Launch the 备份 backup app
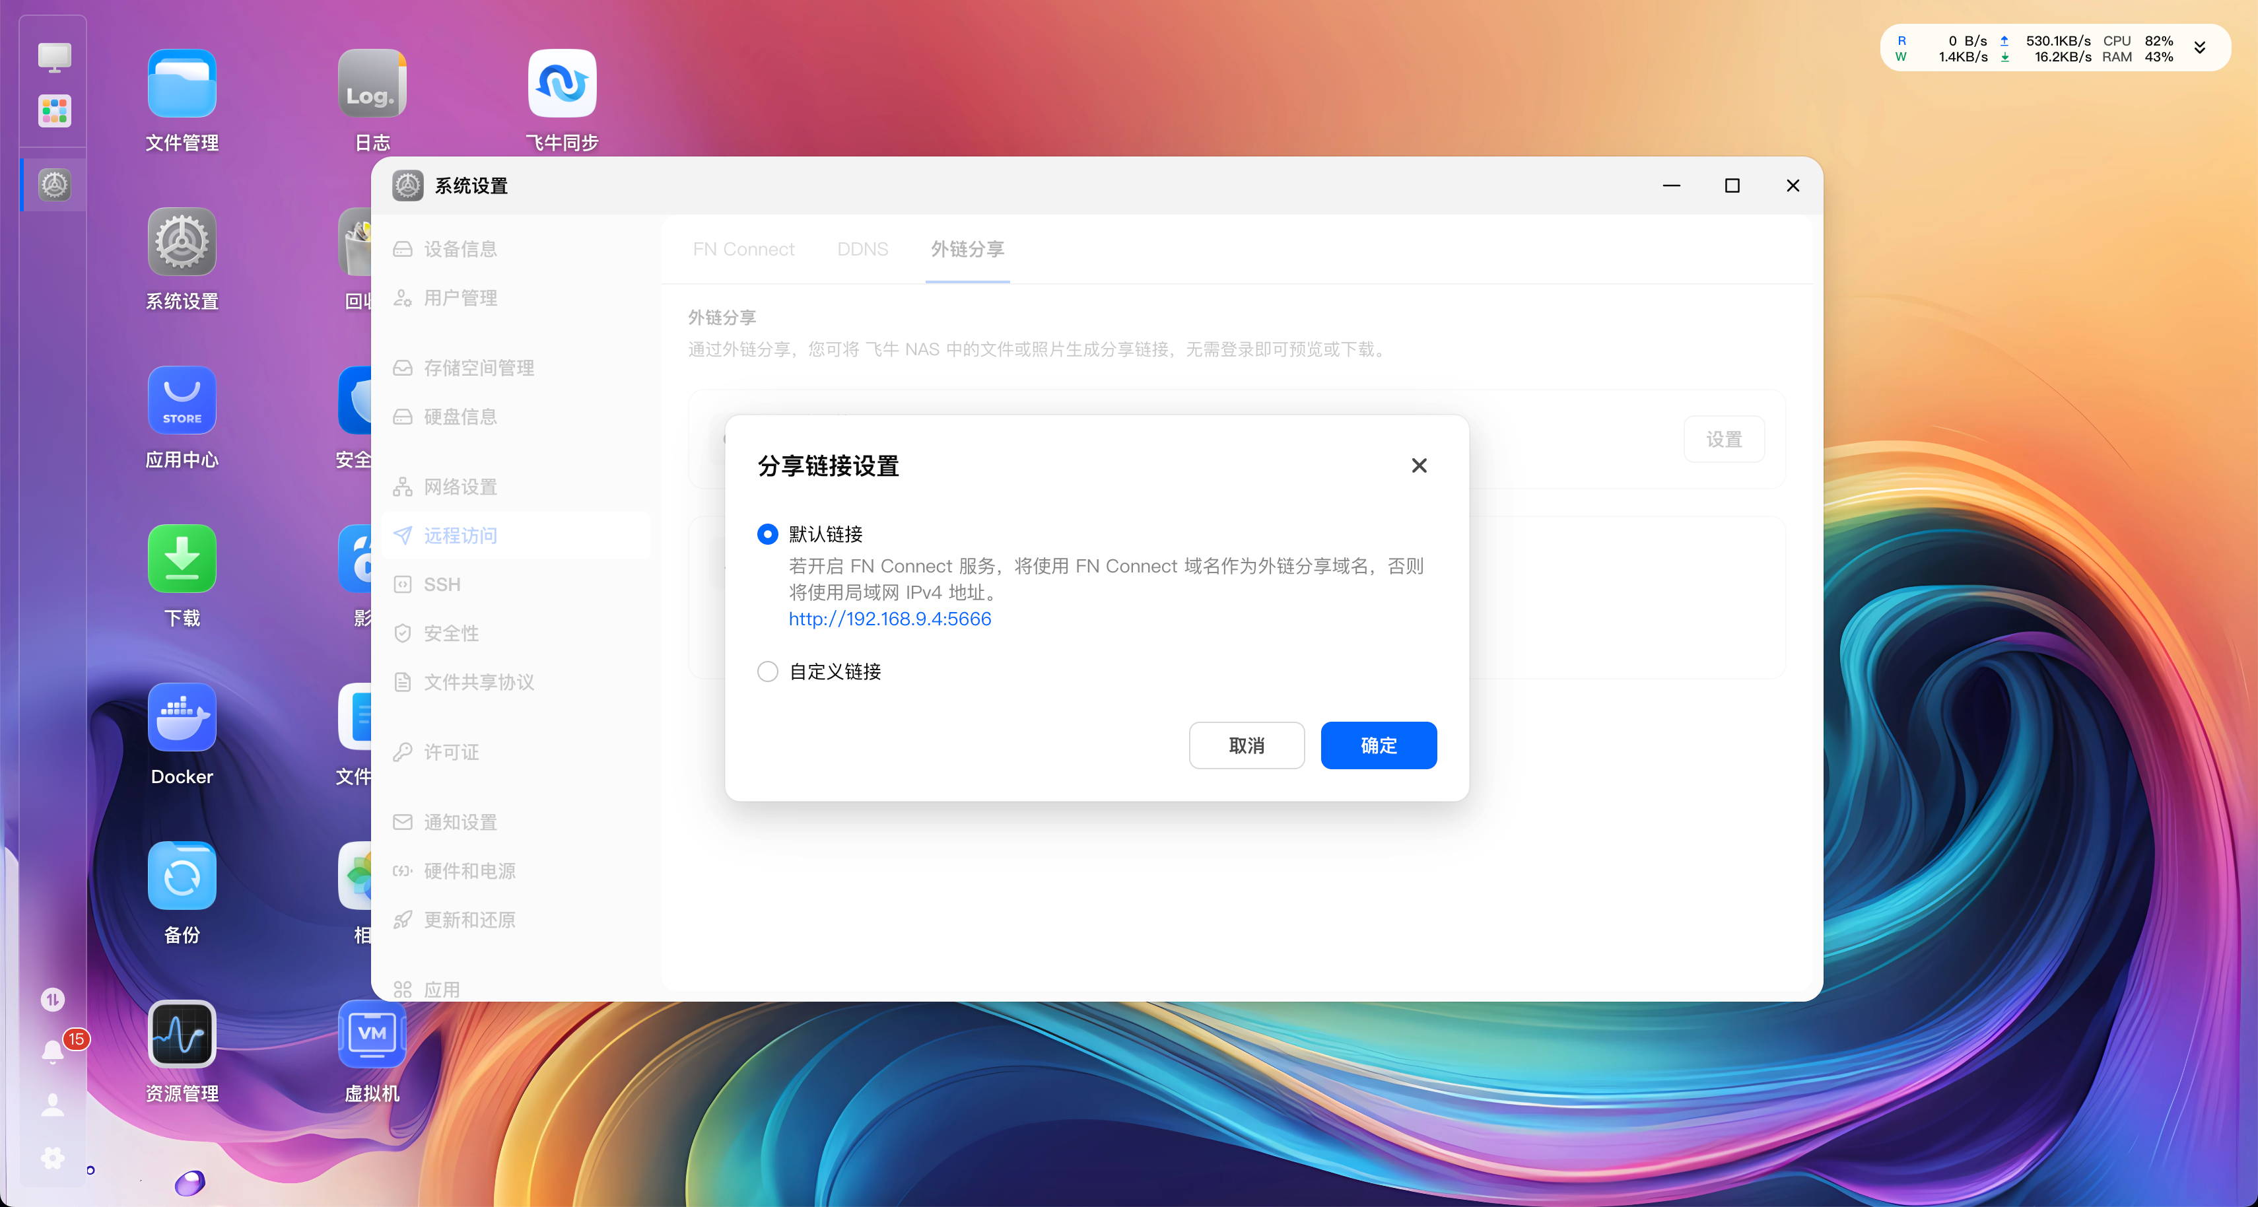The image size is (2258, 1207). 182,877
